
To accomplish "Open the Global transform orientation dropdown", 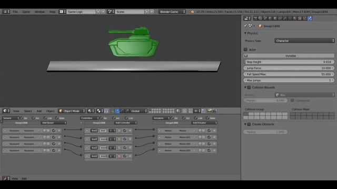I will 139,111.
